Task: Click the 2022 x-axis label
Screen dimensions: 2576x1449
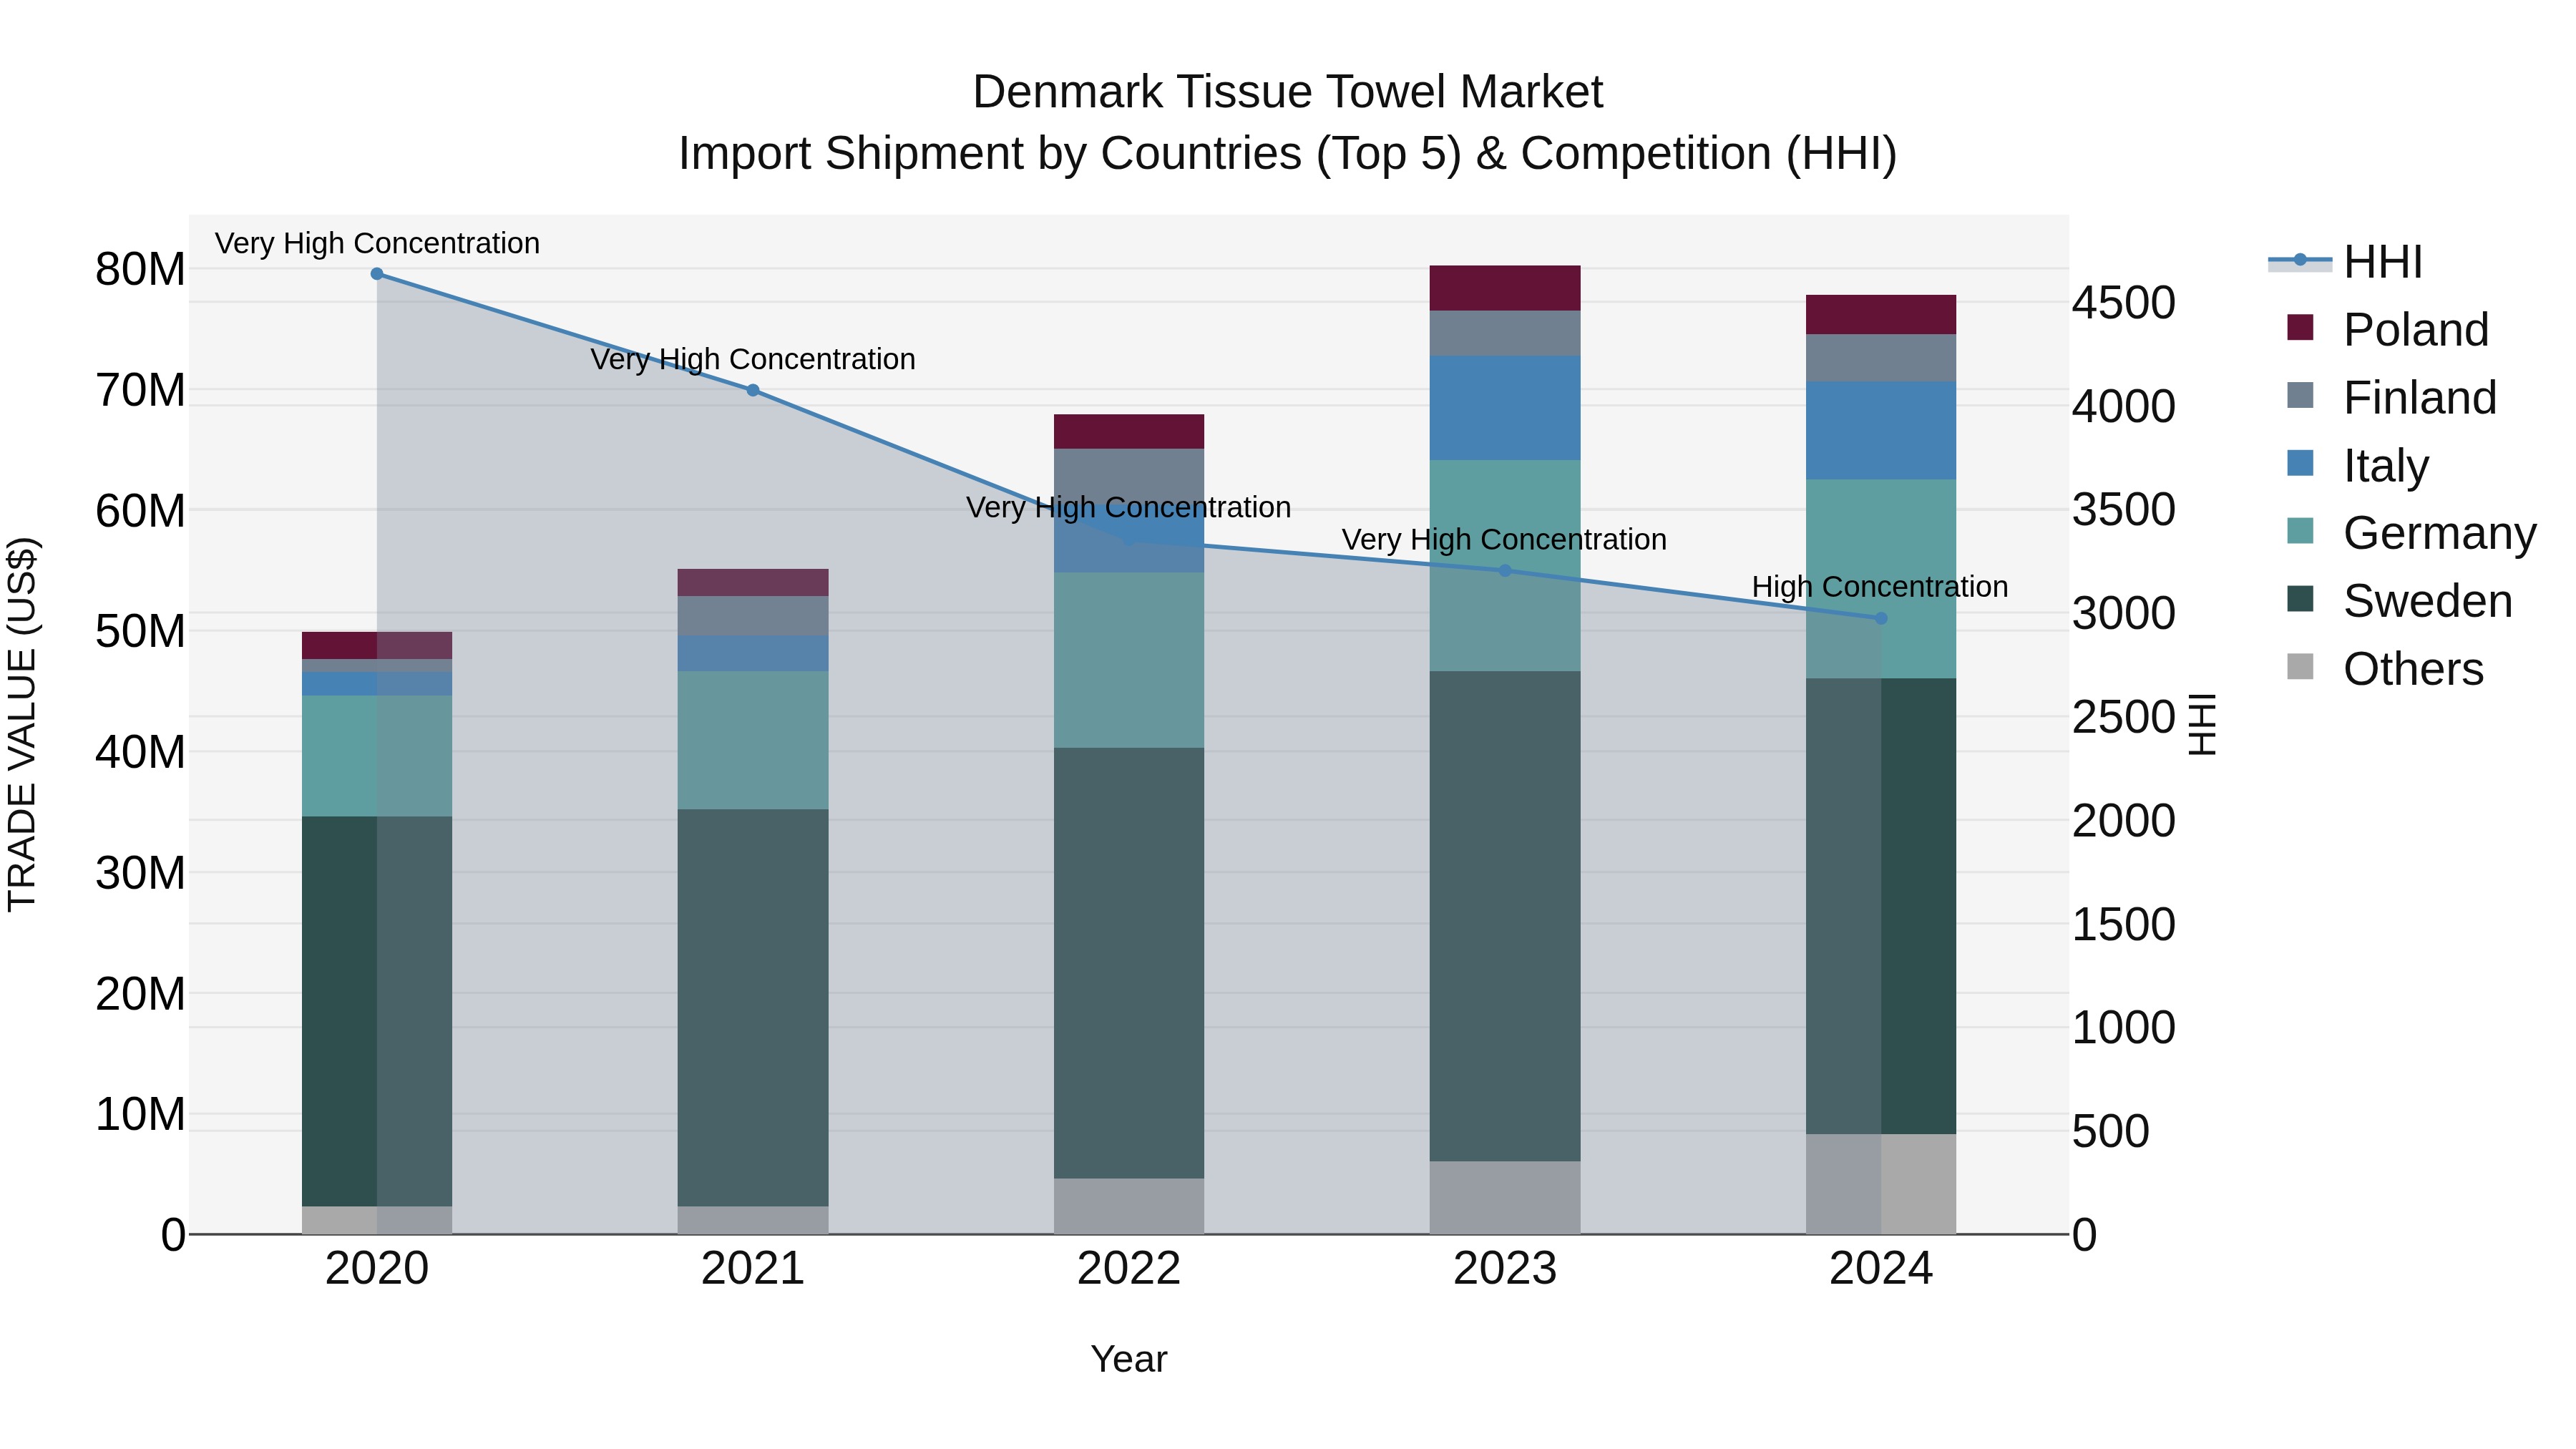Action: [1129, 1269]
